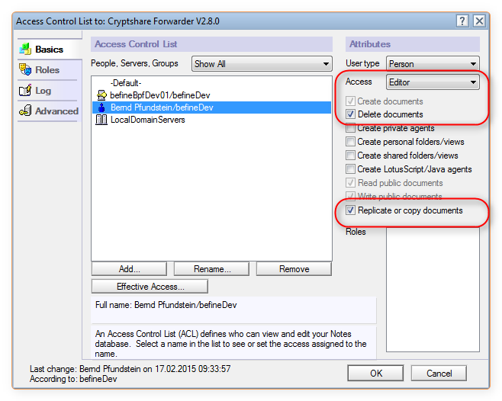Select the -Default- entry in the list

[211, 83]
